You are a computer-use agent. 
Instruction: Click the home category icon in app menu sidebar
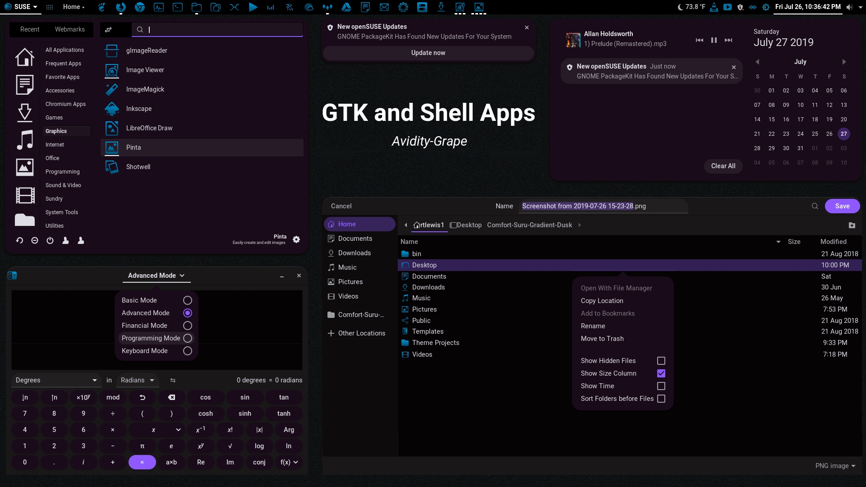coord(25,57)
